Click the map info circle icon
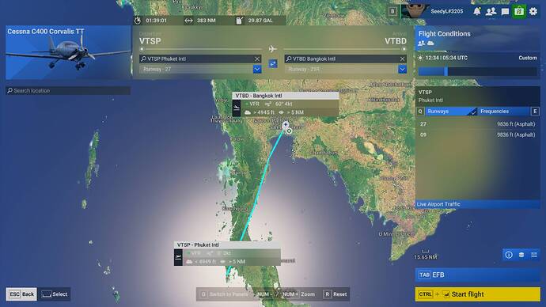 coord(509,255)
